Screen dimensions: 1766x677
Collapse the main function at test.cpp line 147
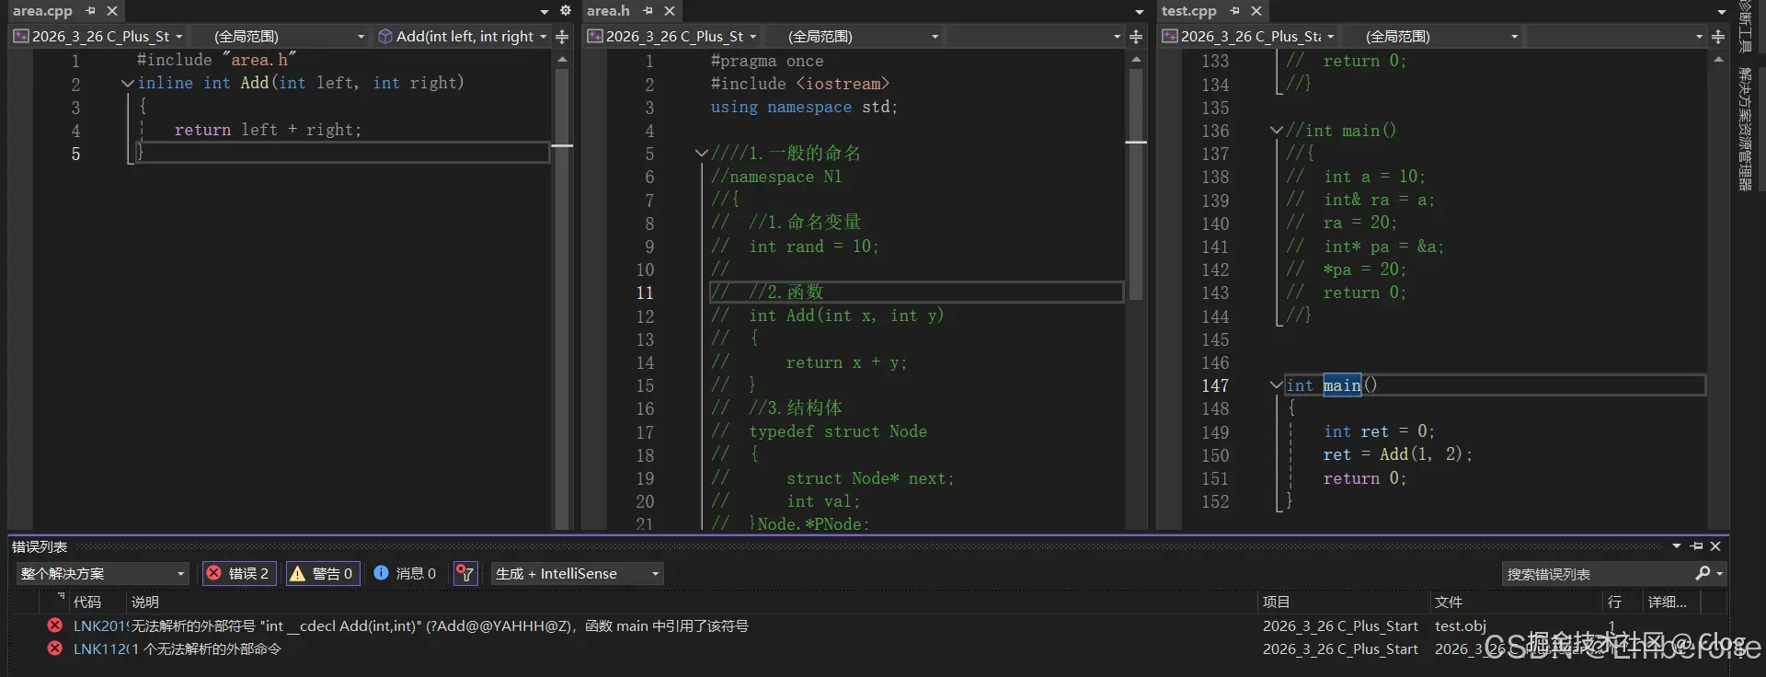point(1276,385)
